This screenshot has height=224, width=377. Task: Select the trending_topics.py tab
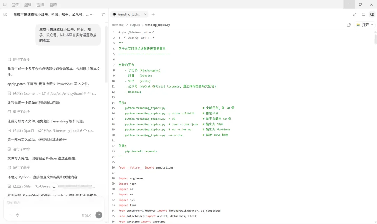pos(130,14)
